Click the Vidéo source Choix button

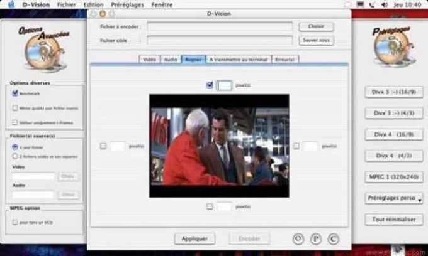68,176
